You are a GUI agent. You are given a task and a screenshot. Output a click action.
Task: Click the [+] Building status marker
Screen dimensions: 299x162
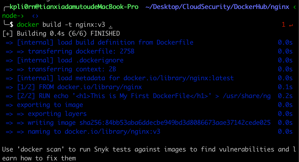pos(8,34)
